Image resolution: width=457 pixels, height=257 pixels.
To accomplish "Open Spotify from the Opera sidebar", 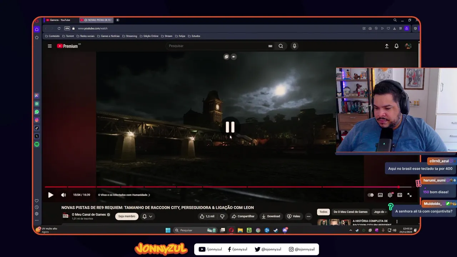I will click(x=37, y=145).
